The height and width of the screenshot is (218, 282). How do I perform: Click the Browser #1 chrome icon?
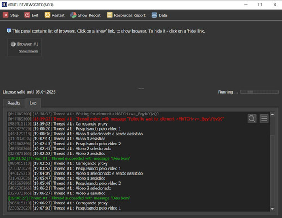(x=13, y=44)
